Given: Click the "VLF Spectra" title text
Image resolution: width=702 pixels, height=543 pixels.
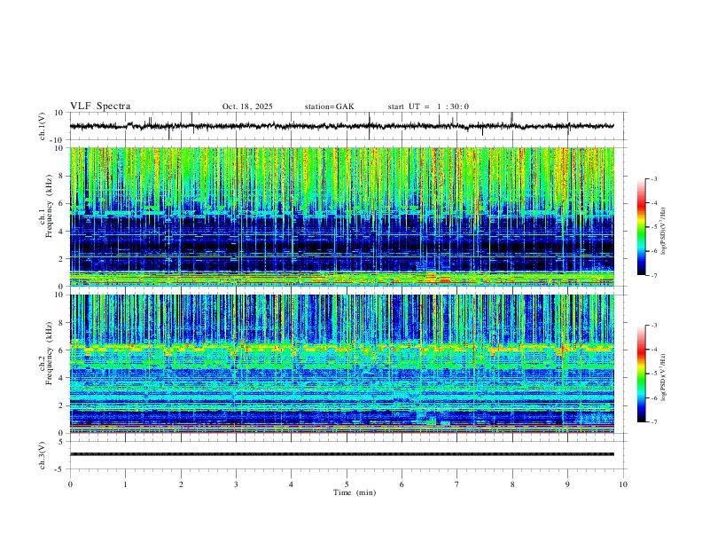Looking at the screenshot, I should click(100, 106).
